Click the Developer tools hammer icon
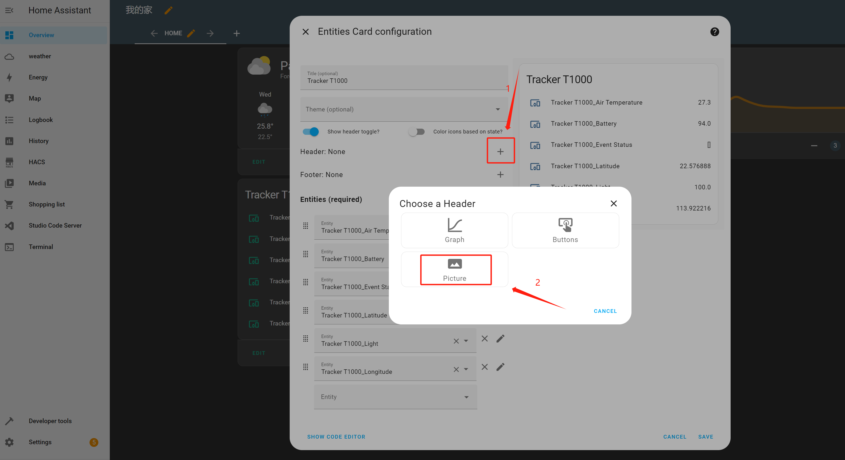 [x=10, y=421]
